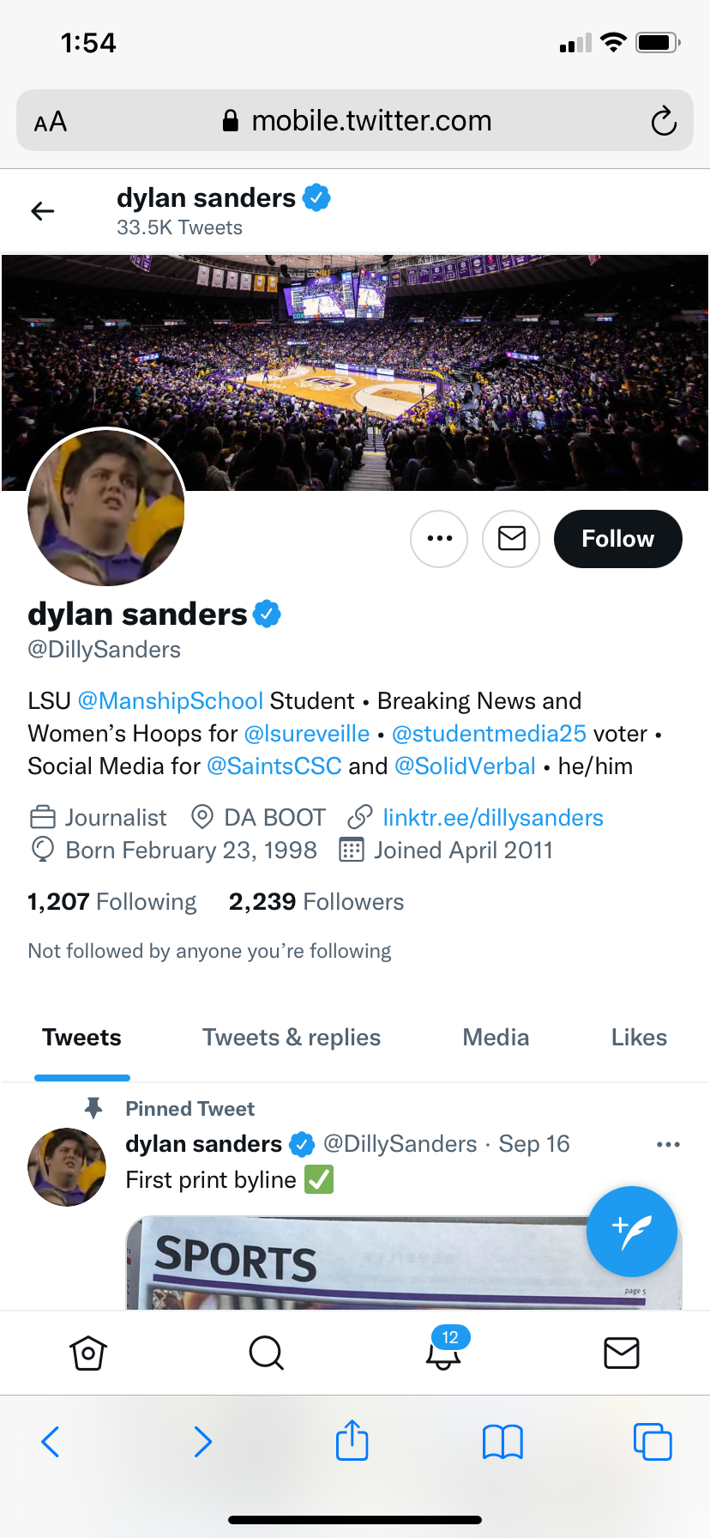The image size is (710, 1538).
Task: Open the @ManshipSchool mention link
Action: coord(171,701)
